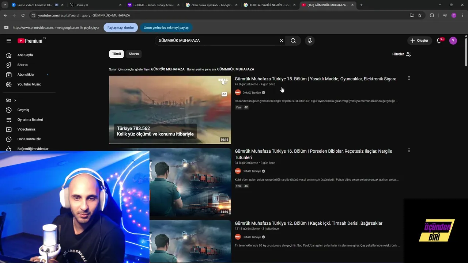Click Onun yerine bu sekmeyi paylaş
Screen dimensions: 468x263
(x=166, y=27)
